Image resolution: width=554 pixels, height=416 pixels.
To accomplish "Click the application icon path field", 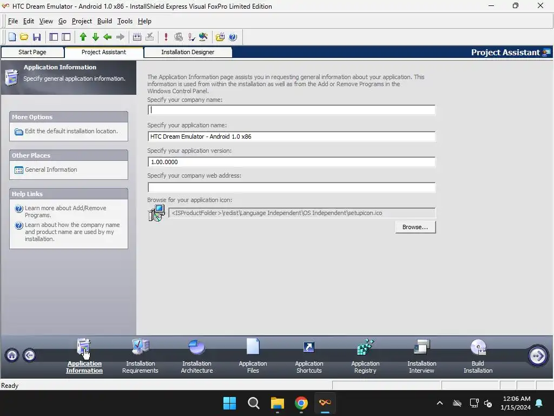I will coord(302,213).
